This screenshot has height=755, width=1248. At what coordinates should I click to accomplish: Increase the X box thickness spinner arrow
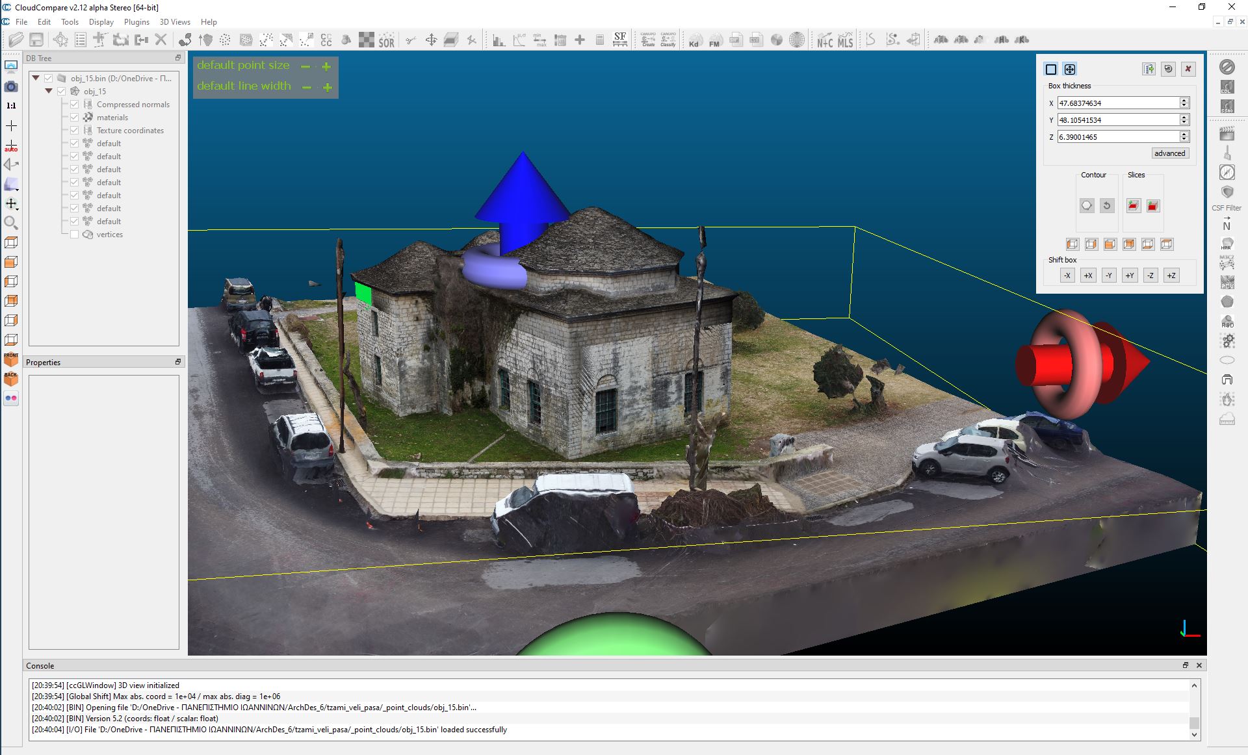coord(1184,100)
